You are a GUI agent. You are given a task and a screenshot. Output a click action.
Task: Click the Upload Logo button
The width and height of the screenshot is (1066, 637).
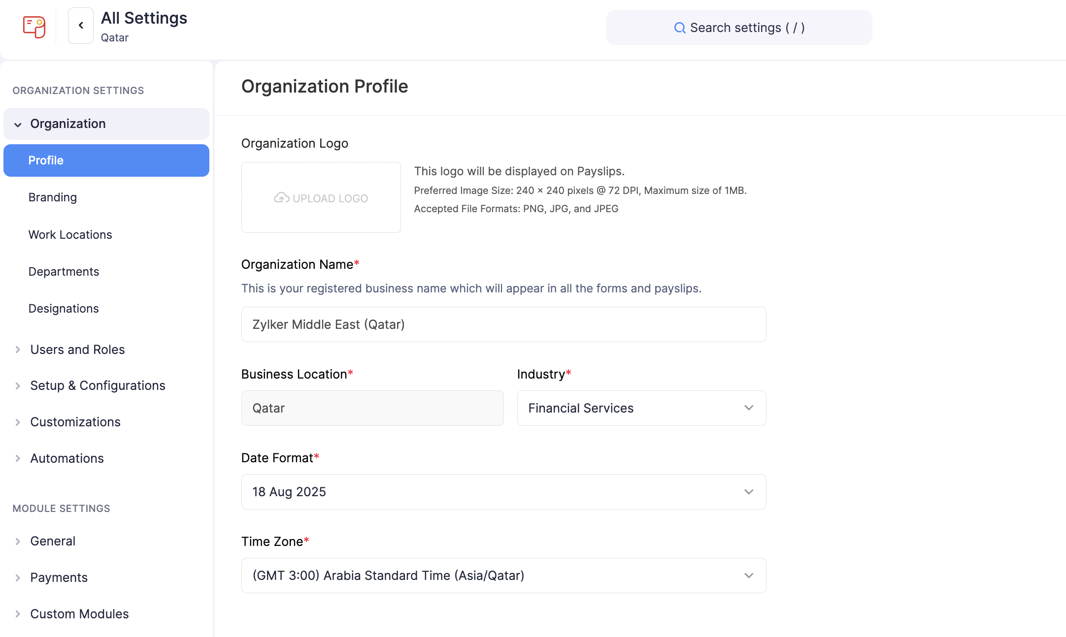pyautogui.click(x=321, y=197)
